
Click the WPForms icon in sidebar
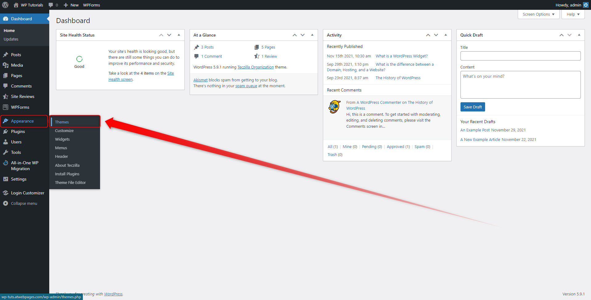point(6,107)
